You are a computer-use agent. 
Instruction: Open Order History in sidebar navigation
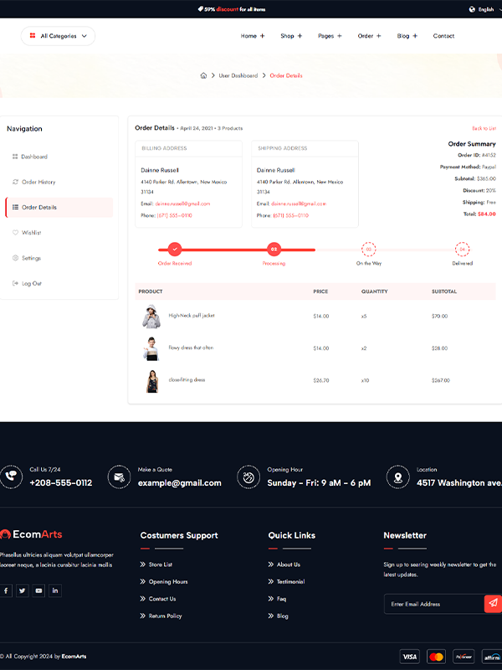click(x=38, y=182)
